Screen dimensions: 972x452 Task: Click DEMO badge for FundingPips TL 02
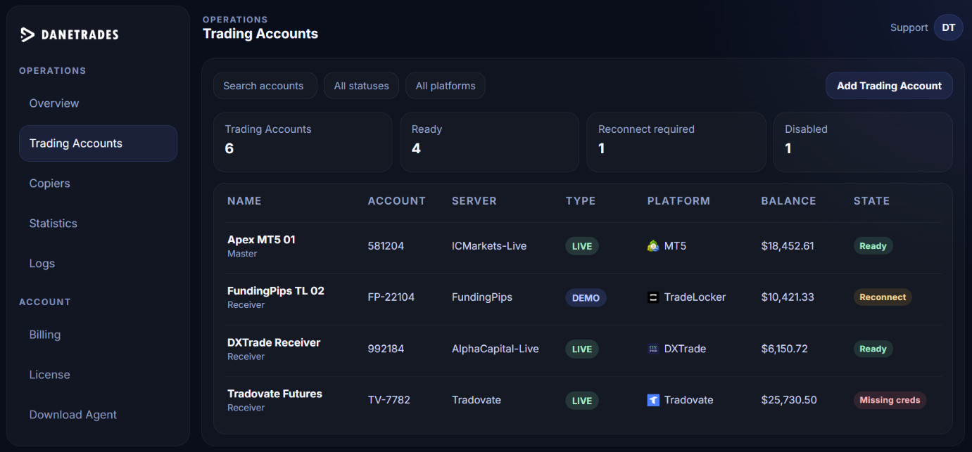click(586, 297)
